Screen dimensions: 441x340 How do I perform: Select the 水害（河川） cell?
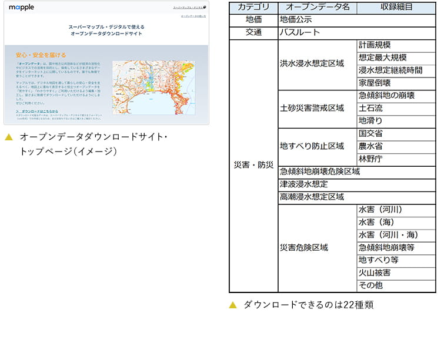(x=396, y=210)
